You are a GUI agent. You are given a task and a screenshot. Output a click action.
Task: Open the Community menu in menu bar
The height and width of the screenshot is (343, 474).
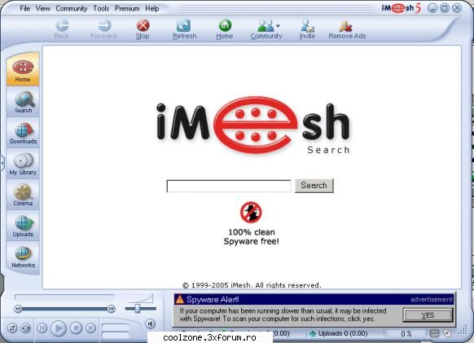[x=72, y=8]
